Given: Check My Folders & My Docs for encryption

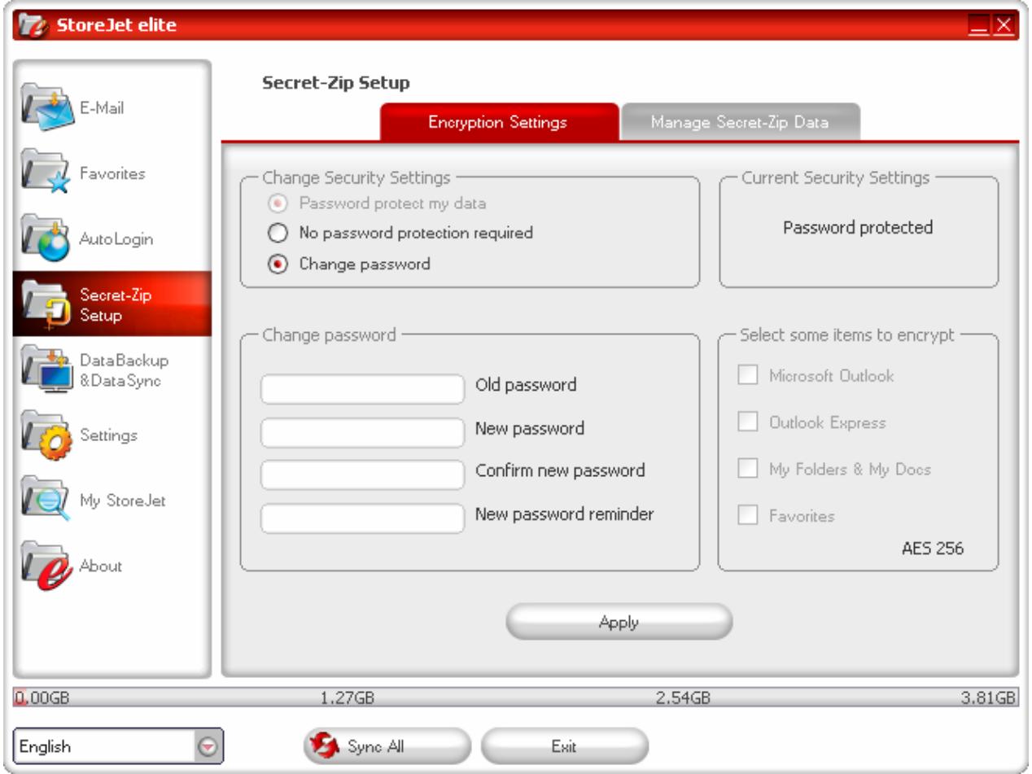Looking at the screenshot, I should [x=750, y=467].
